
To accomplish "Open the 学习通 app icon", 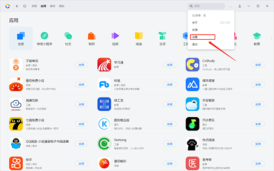I will coord(104,65).
